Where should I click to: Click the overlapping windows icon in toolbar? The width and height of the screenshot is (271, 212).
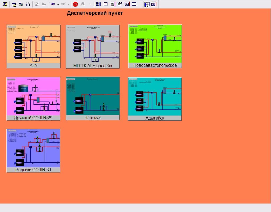click(14, 4)
